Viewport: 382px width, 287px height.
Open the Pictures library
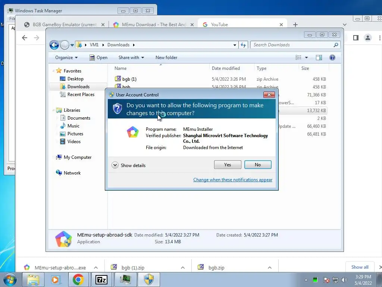75,134
